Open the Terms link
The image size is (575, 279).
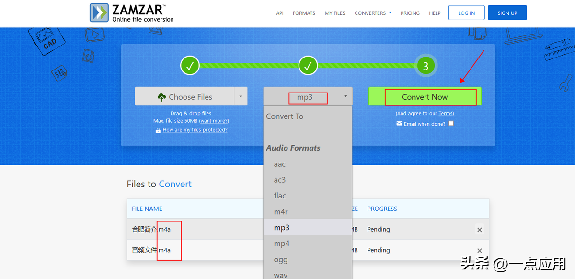click(x=446, y=114)
